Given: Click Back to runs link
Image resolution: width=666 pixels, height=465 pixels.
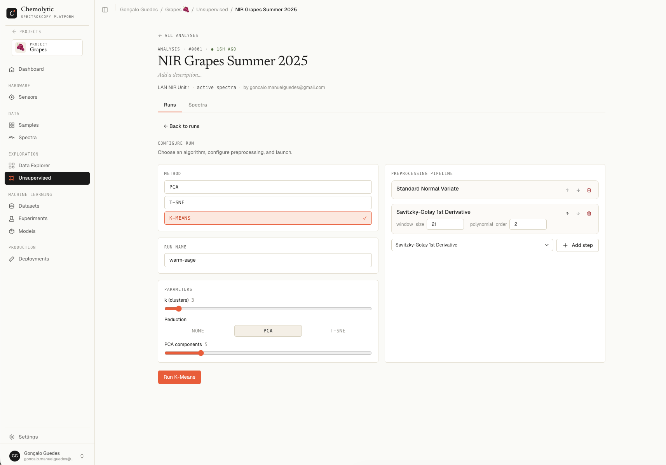Looking at the screenshot, I should pos(181,126).
